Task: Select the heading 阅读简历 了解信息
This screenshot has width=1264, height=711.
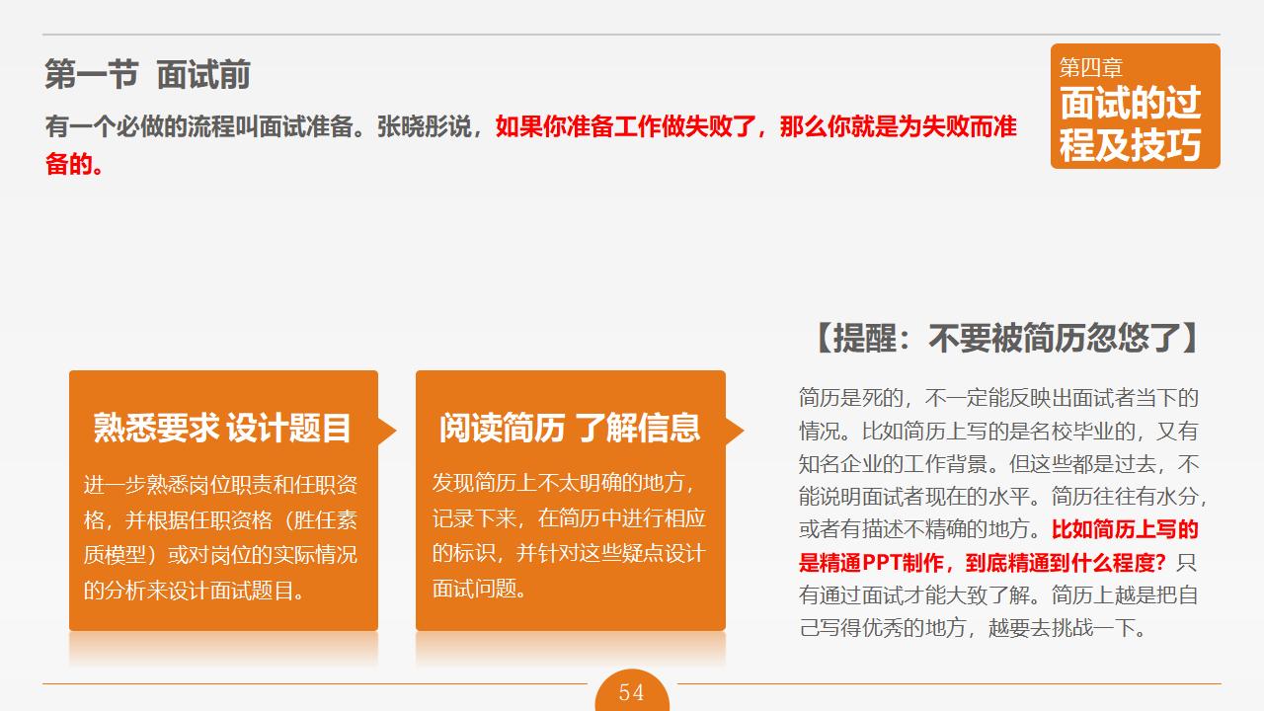Action: coord(570,428)
